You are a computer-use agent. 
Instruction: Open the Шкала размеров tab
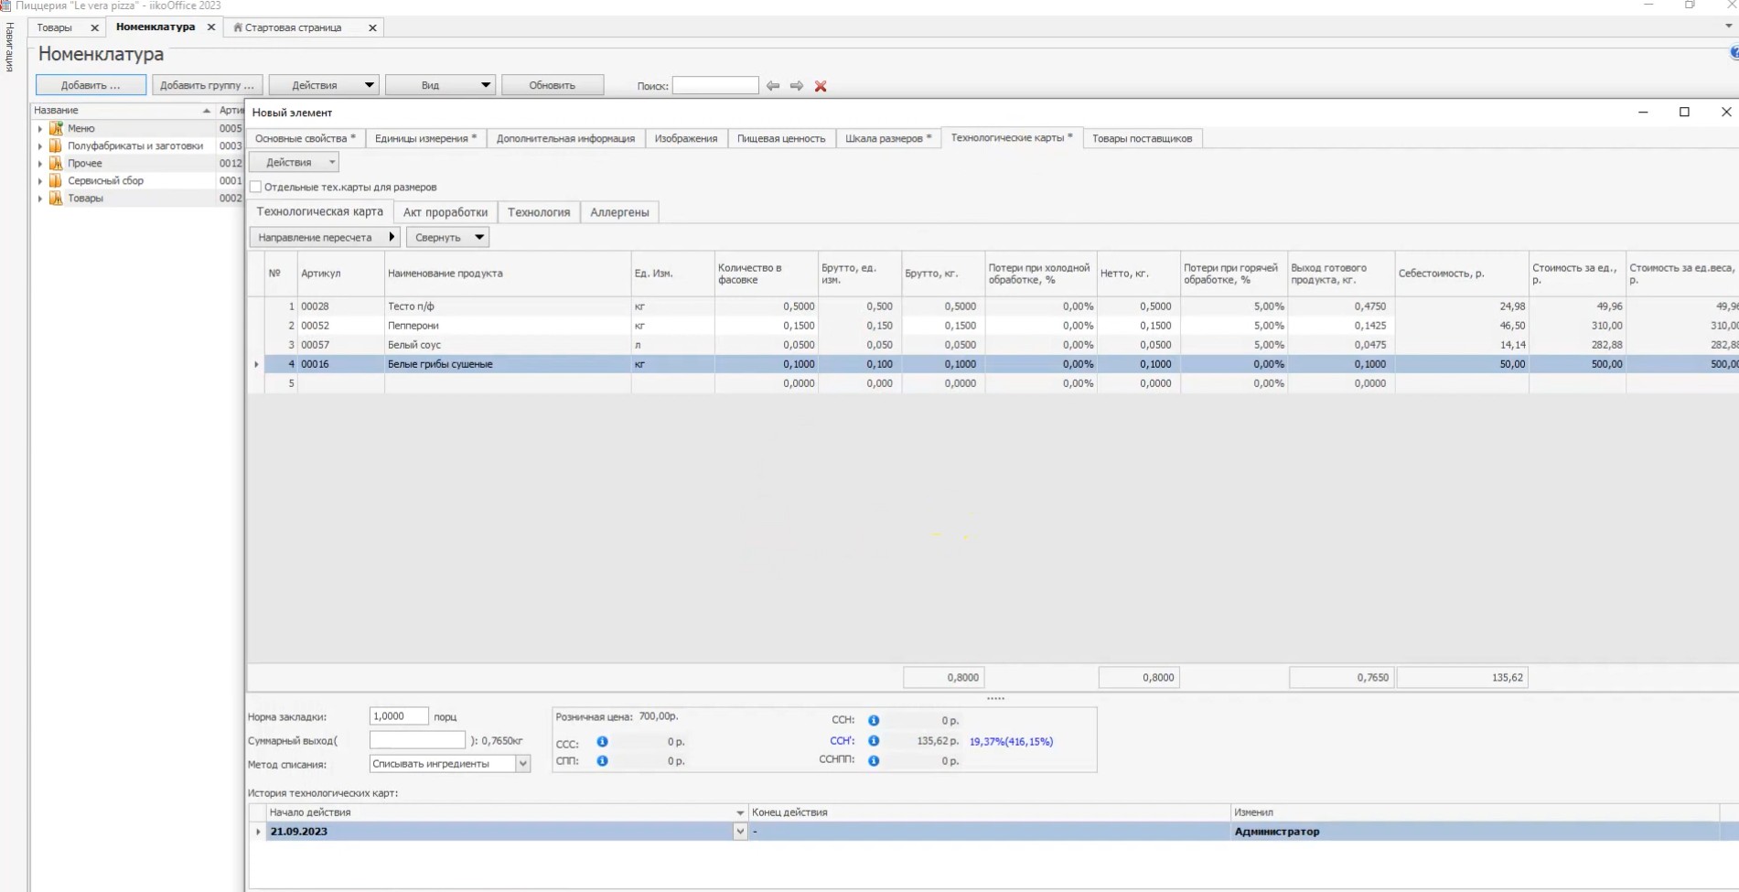[x=888, y=138]
